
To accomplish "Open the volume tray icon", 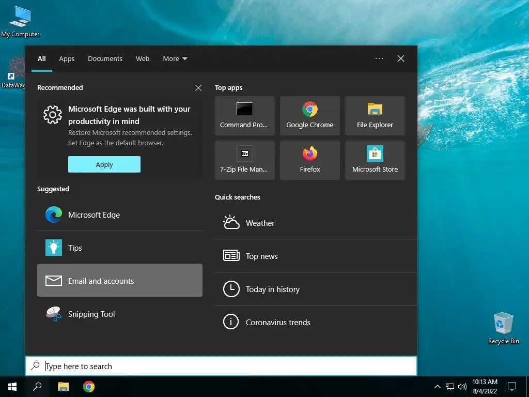I will click(x=462, y=387).
